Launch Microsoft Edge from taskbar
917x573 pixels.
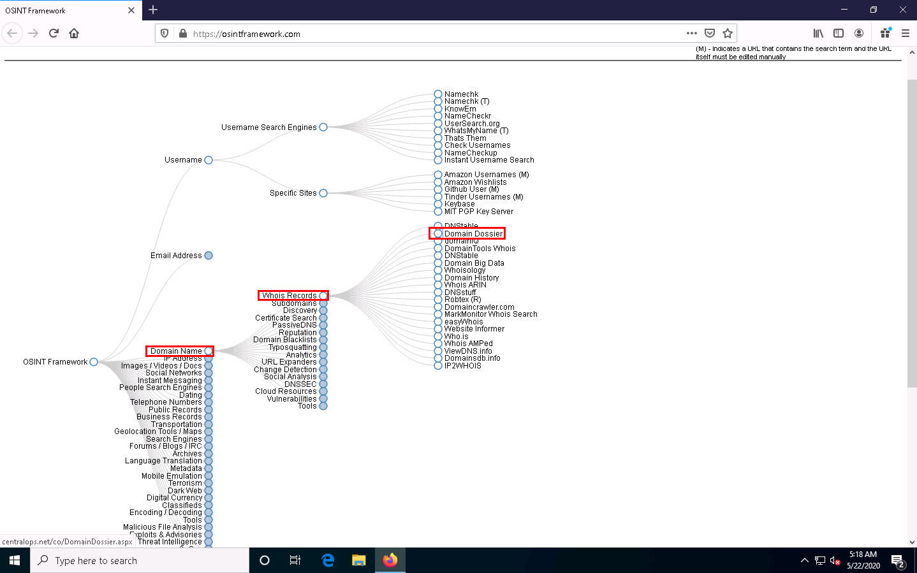pyautogui.click(x=328, y=560)
